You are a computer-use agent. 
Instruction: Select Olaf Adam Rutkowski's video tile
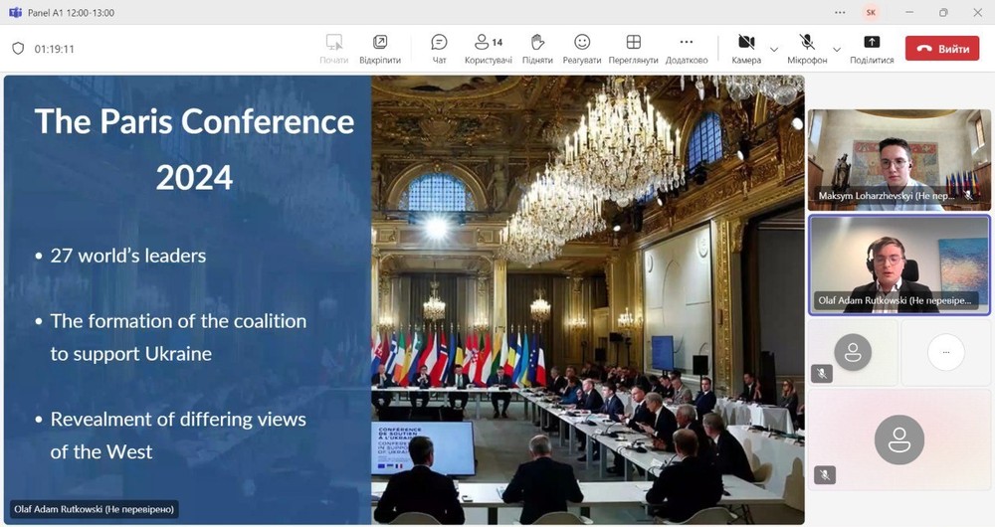(x=898, y=264)
